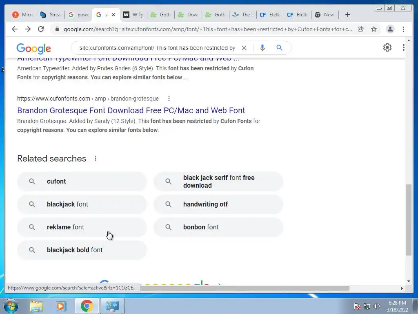Go forward with the forward arrow
This screenshot has height=314, width=418.
[x=28, y=29]
